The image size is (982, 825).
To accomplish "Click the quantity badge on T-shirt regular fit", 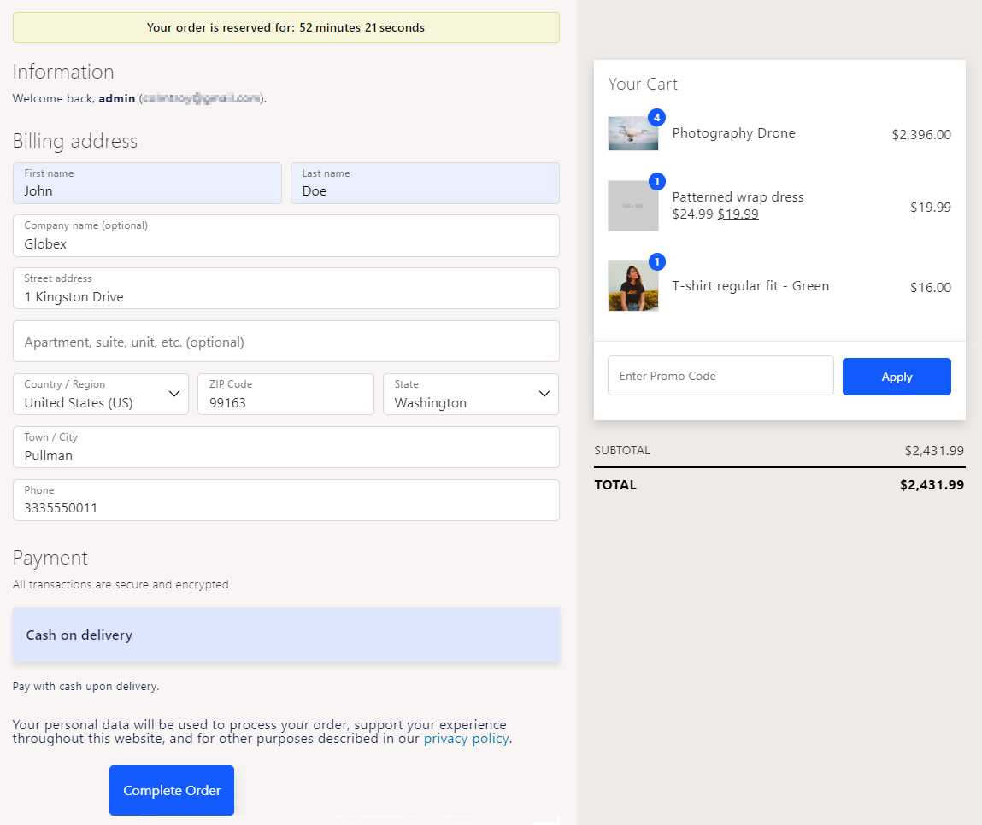I will (x=656, y=261).
